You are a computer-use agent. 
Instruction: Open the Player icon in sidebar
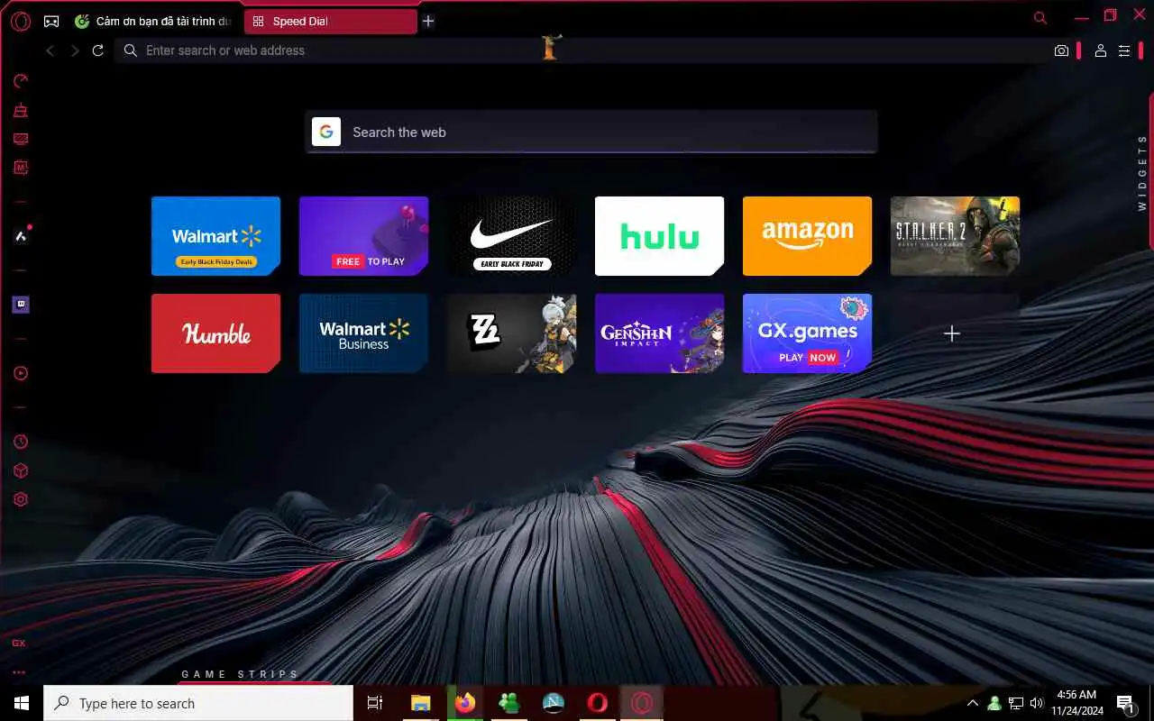click(x=21, y=373)
